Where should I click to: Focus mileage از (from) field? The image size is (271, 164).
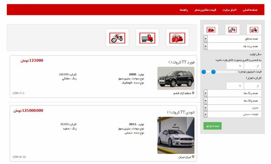tap(252, 86)
